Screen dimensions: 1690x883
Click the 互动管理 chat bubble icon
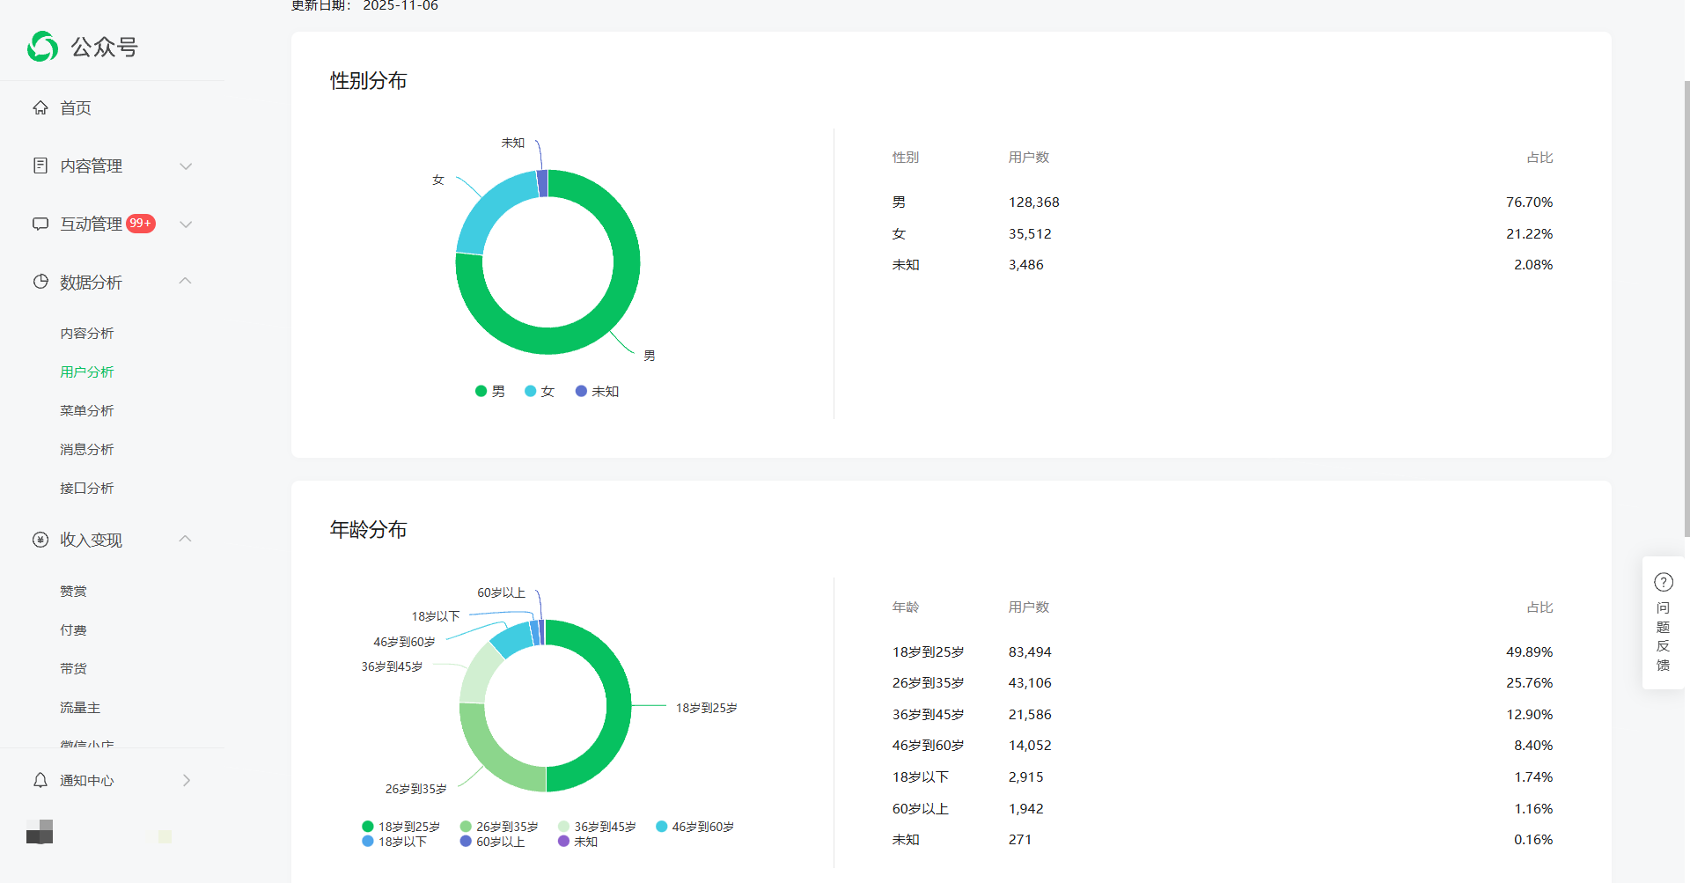pyautogui.click(x=40, y=224)
